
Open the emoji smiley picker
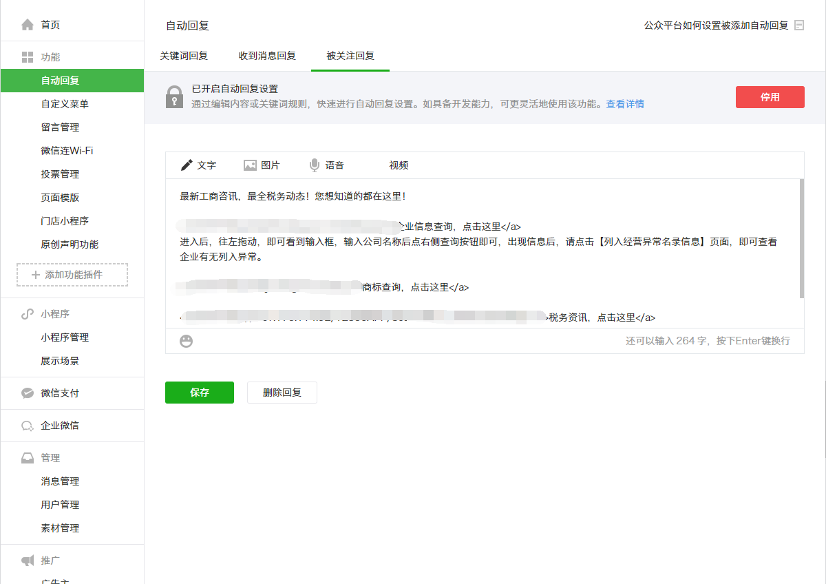click(x=187, y=341)
